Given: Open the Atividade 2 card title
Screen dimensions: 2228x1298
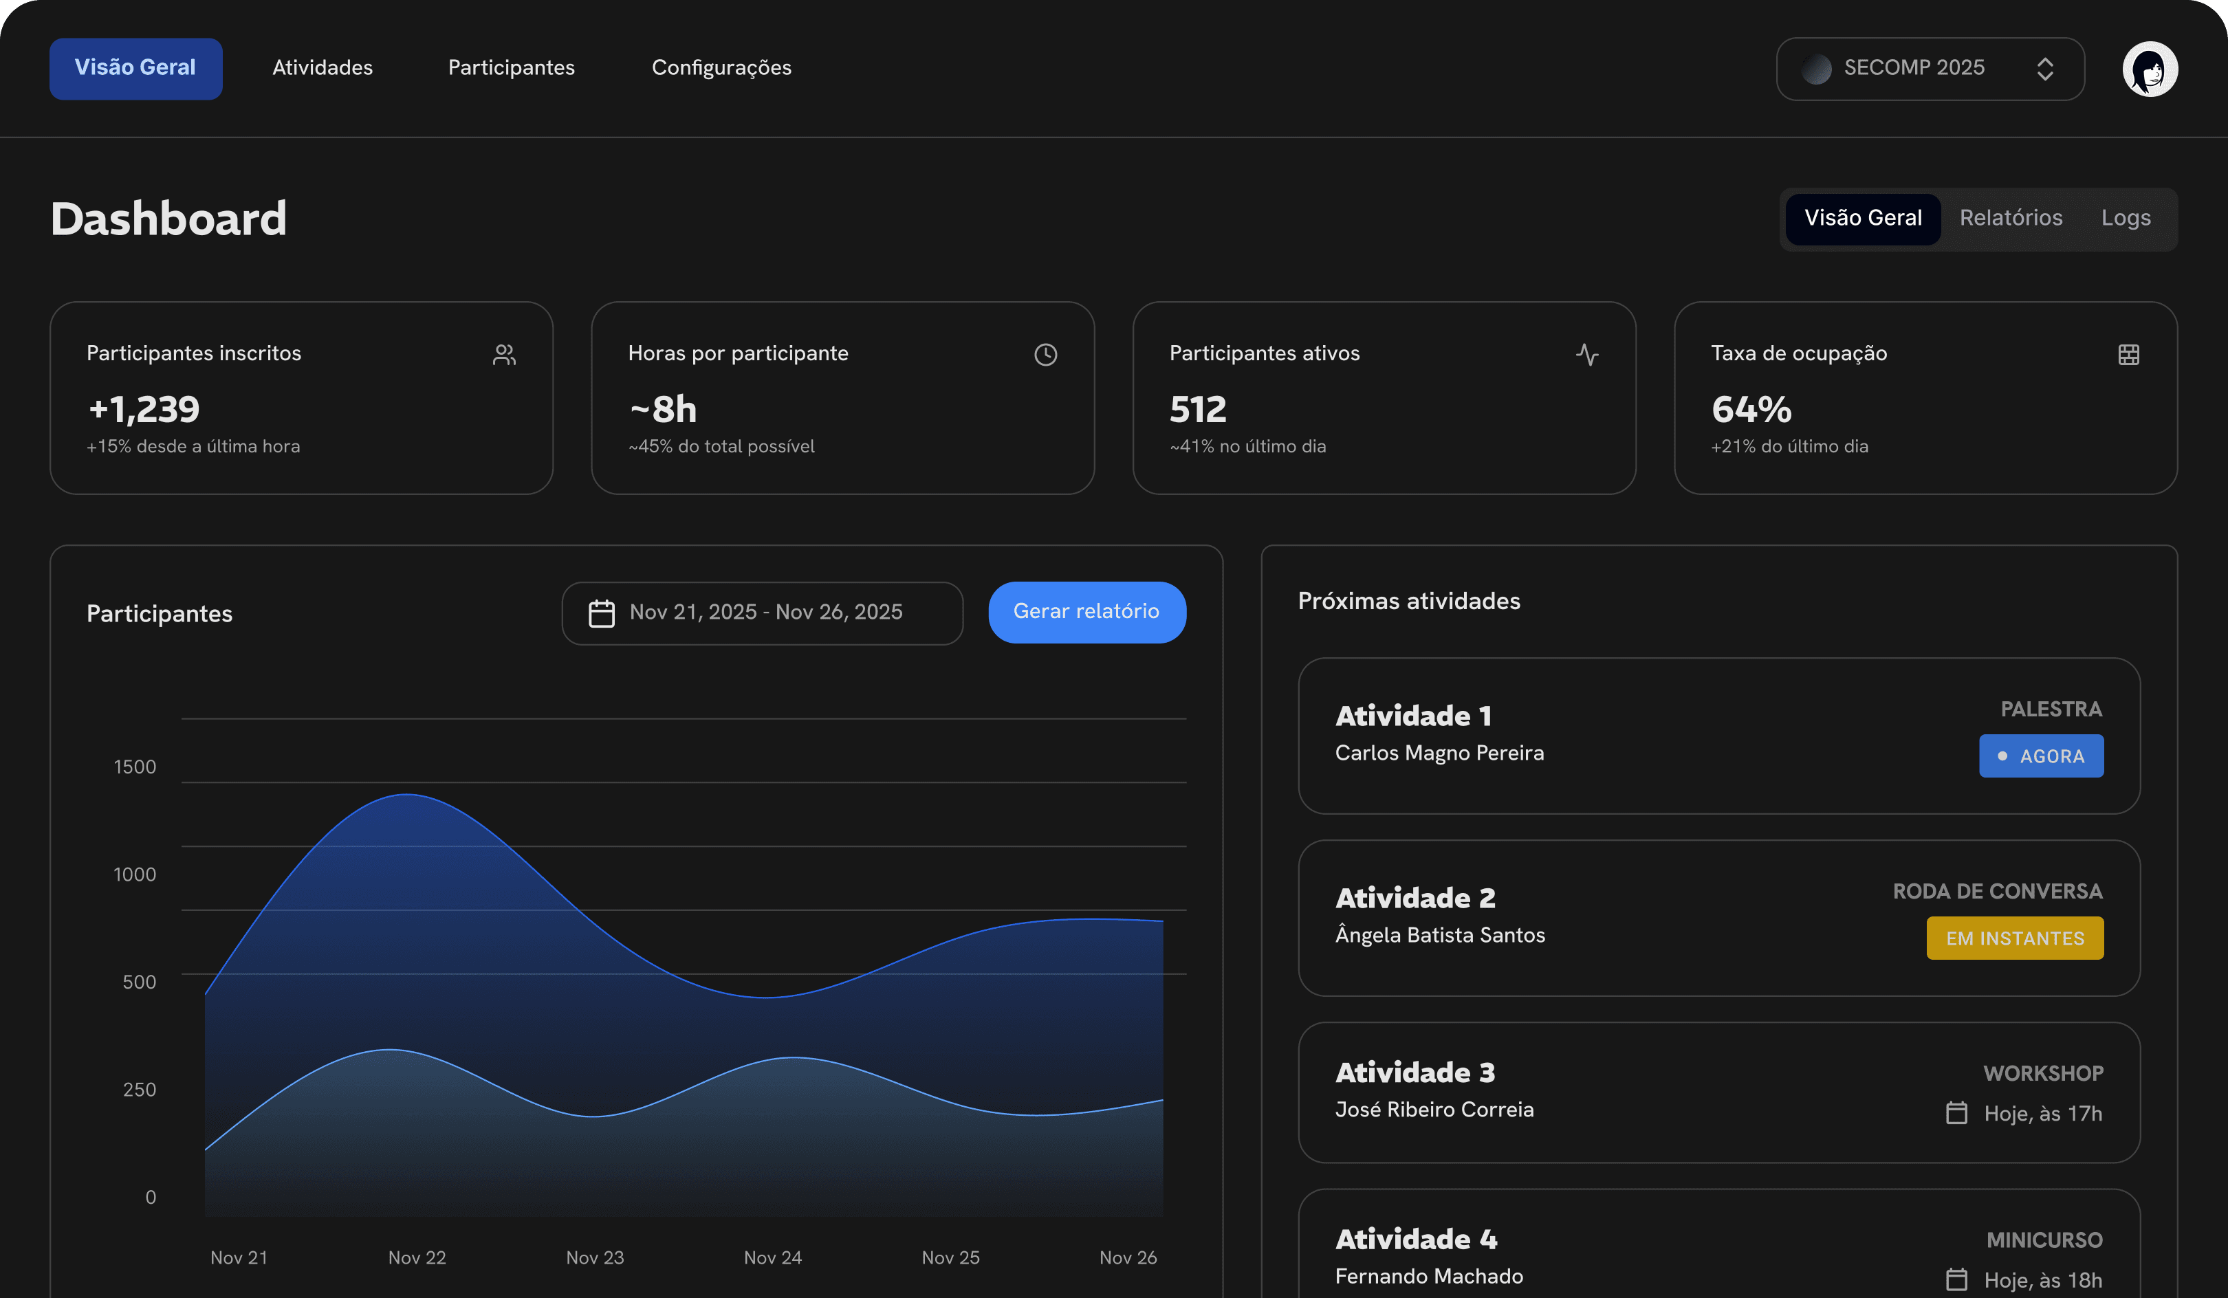Looking at the screenshot, I should 1415,897.
